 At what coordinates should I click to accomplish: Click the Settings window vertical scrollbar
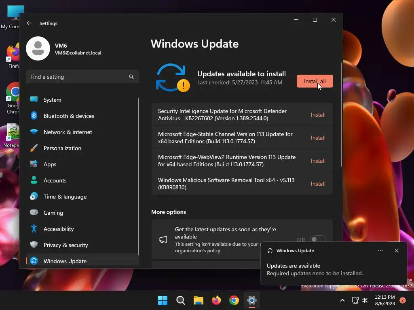(x=341, y=115)
